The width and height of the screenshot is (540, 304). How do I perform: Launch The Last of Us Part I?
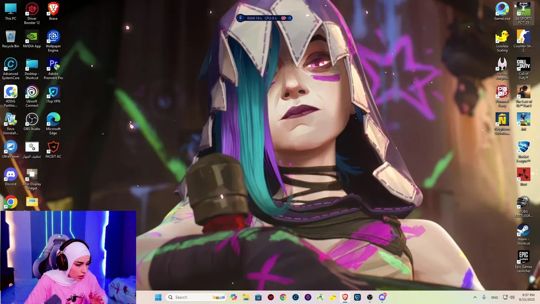tap(524, 96)
